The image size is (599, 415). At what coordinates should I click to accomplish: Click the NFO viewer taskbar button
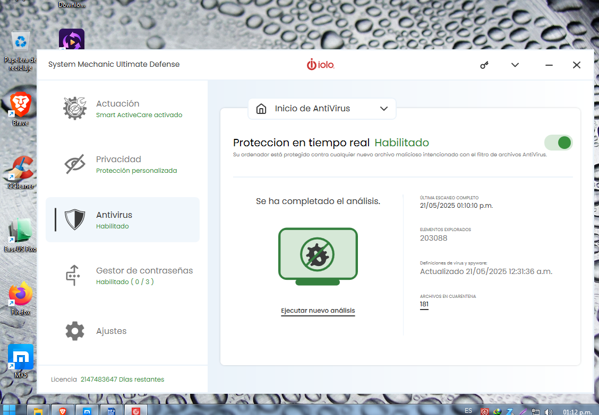[112, 411]
